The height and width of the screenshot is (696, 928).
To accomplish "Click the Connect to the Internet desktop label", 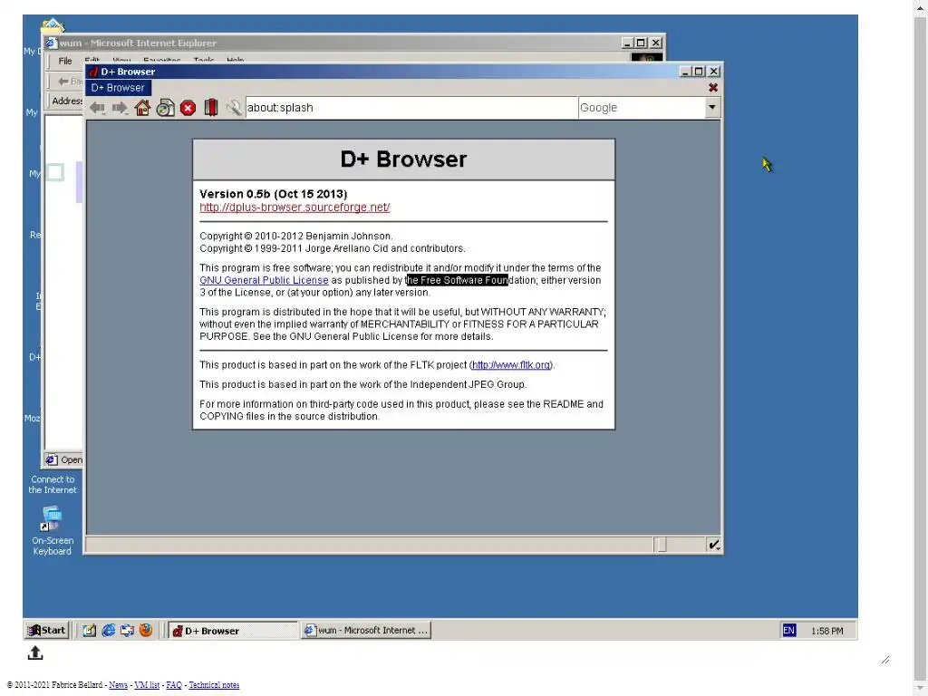I will [x=53, y=485].
